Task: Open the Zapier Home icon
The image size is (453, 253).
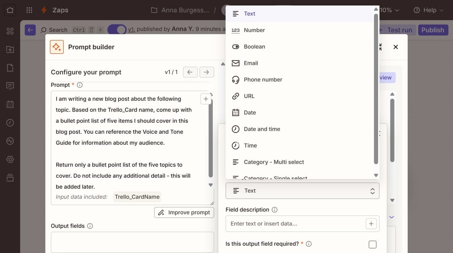Action: tap(10, 10)
